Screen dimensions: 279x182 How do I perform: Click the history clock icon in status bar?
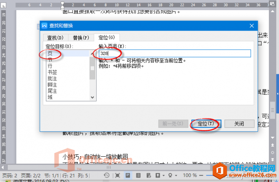click(107, 175)
